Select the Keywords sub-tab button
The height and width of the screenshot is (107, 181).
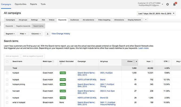[9, 26]
